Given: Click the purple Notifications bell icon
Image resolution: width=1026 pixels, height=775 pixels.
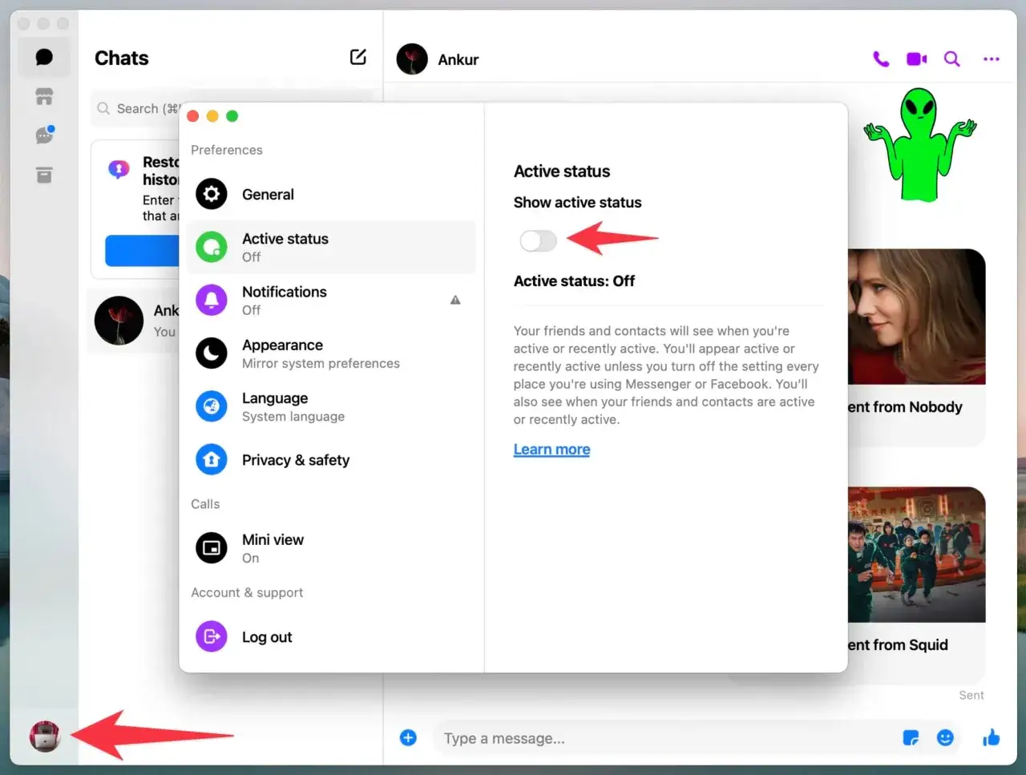Looking at the screenshot, I should (212, 300).
